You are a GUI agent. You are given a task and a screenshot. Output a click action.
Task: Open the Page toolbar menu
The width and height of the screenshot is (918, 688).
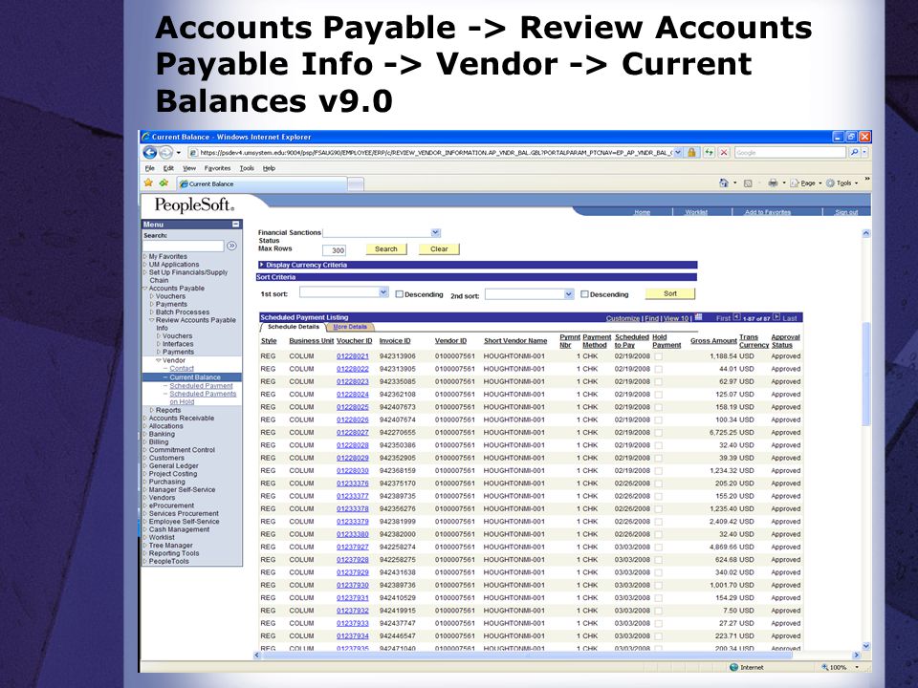pos(805,183)
